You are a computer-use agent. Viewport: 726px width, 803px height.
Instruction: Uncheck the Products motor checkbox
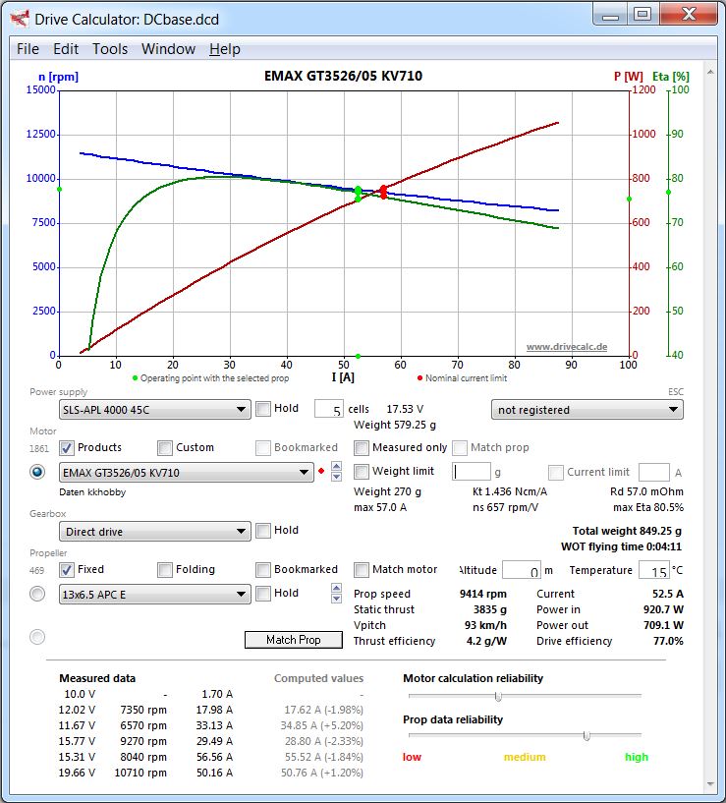67,448
